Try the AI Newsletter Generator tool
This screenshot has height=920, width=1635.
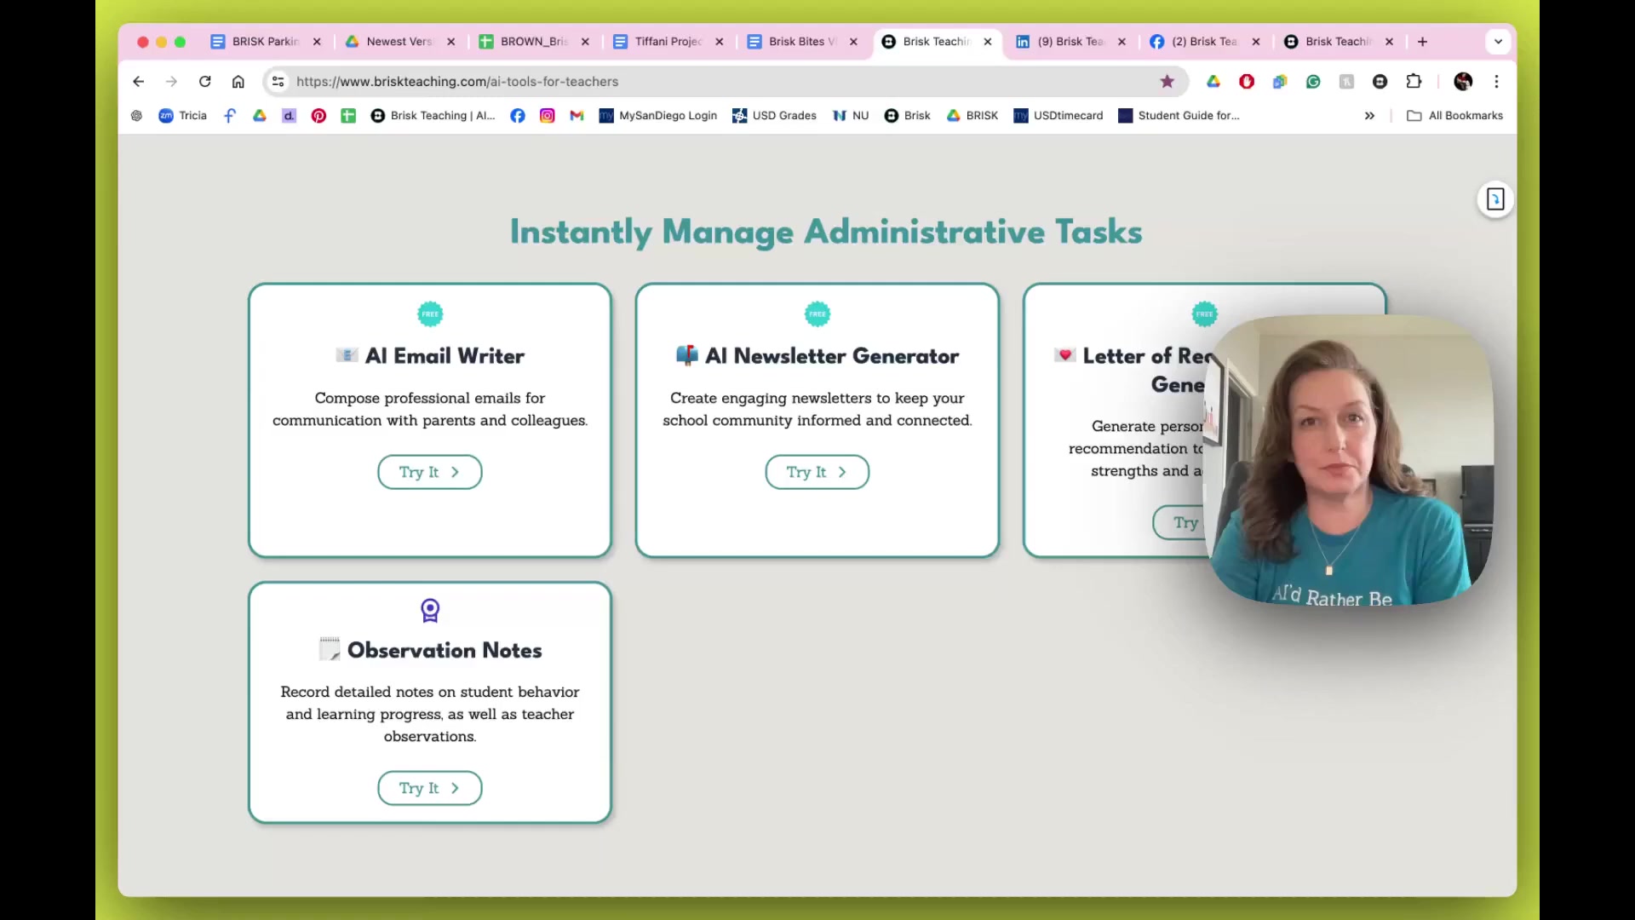point(817,472)
